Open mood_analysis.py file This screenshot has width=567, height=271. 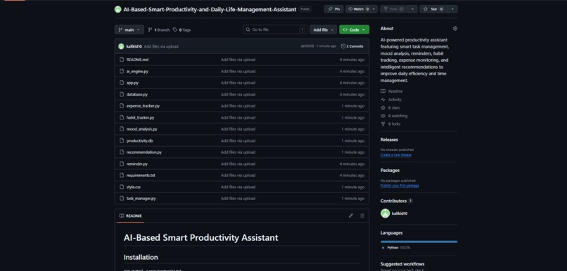coord(141,128)
